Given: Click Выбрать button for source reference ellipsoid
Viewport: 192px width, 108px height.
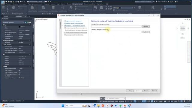Looking at the screenshot, I should (x=146, y=26).
